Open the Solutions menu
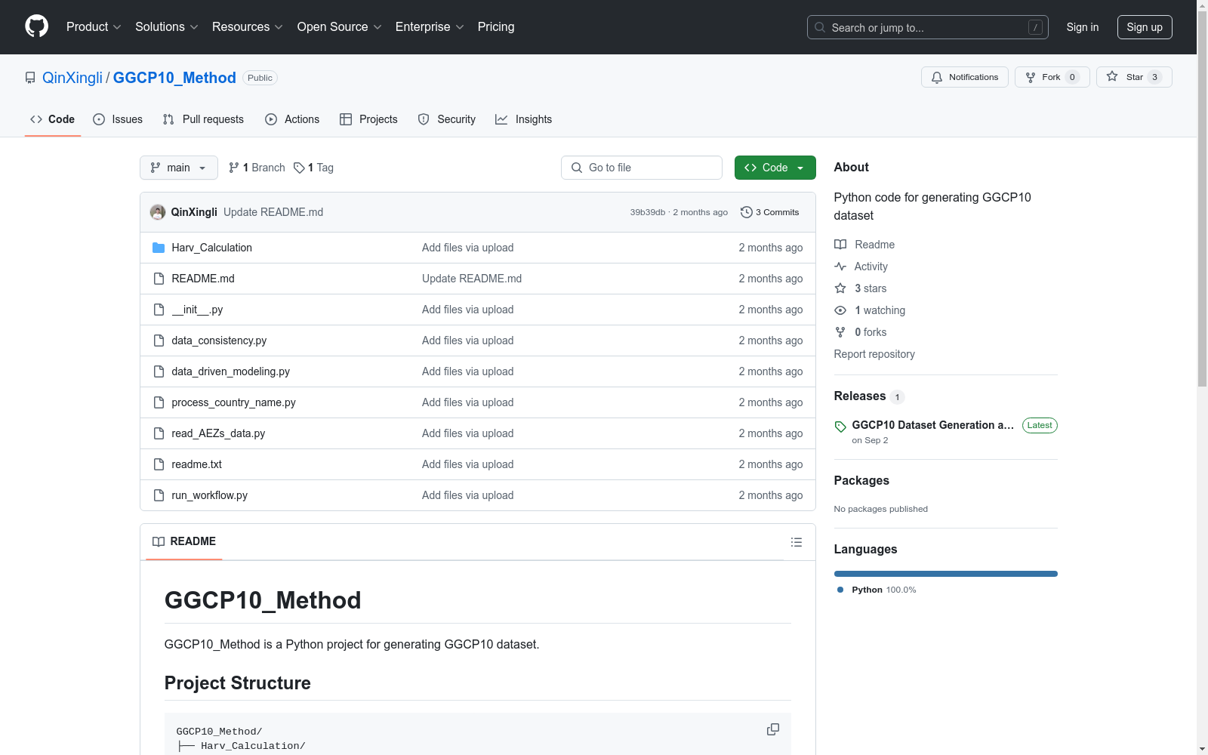Image resolution: width=1208 pixels, height=755 pixels. pyautogui.click(x=166, y=27)
